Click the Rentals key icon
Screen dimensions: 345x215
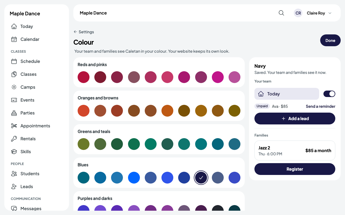pyautogui.click(x=14, y=139)
